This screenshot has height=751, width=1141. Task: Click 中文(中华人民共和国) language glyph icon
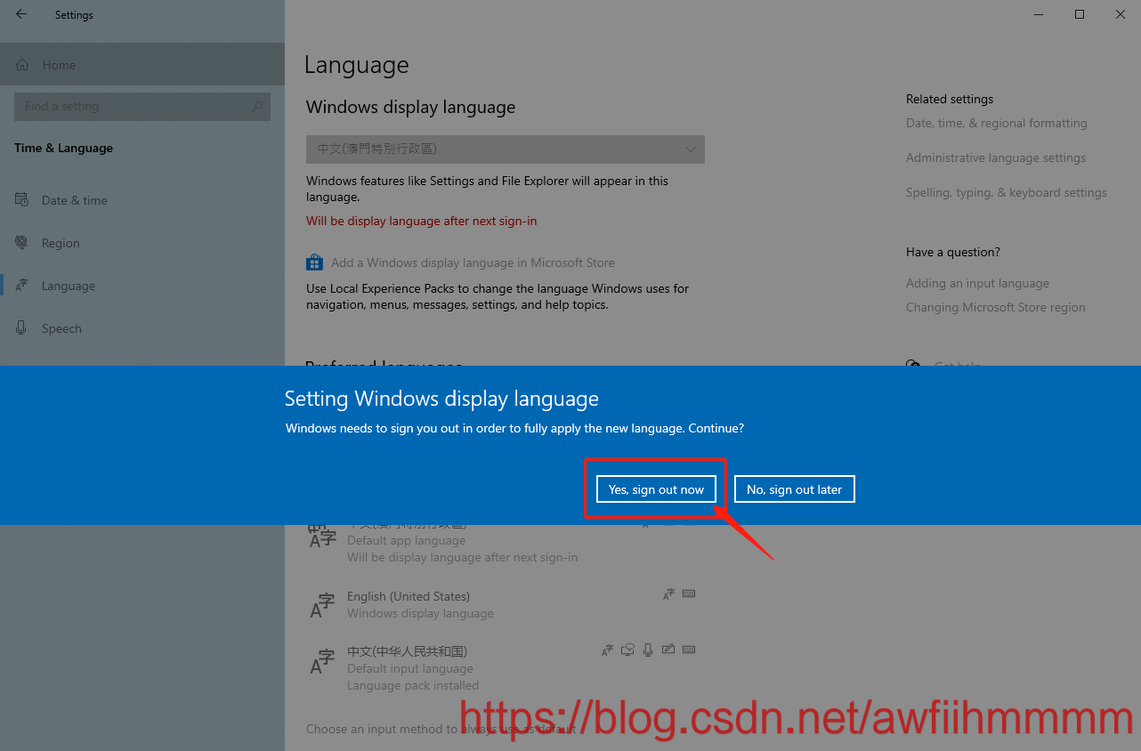[322, 661]
